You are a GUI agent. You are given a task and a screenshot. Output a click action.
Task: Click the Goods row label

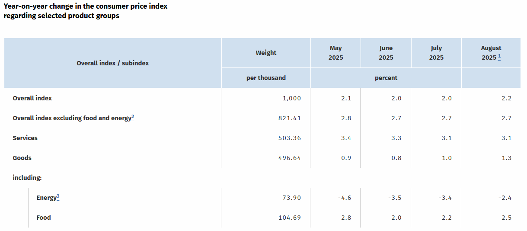click(22, 158)
